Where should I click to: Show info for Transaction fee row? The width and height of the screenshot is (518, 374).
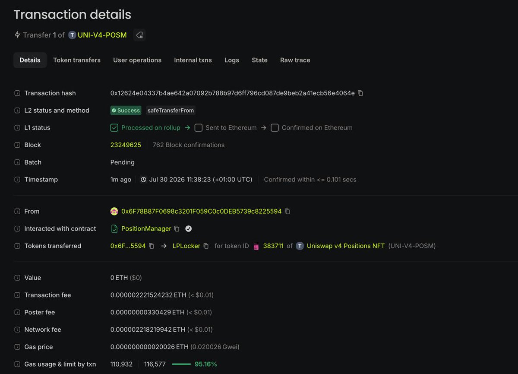pos(17,295)
